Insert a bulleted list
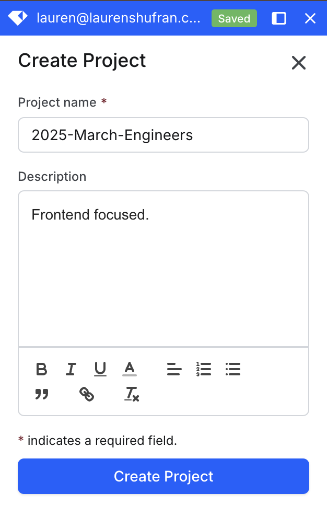Image resolution: width=327 pixels, height=505 pixels. [232, 369]
